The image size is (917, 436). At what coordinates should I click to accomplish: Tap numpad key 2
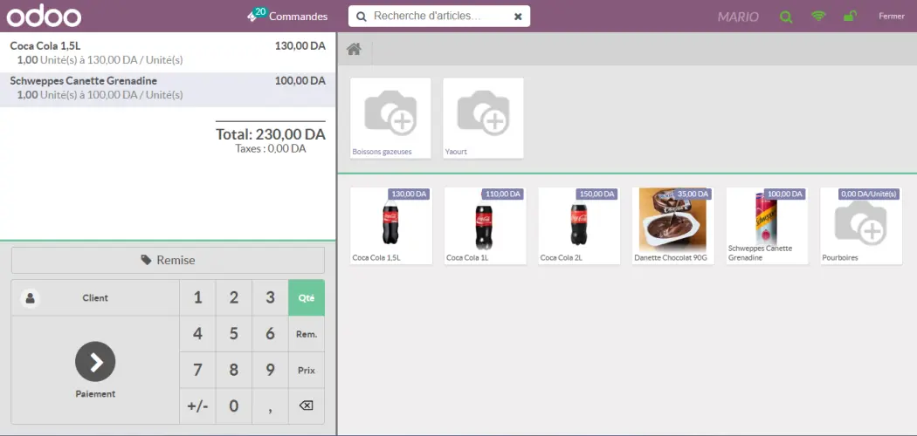234,297
